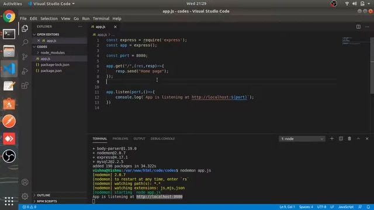
Task: Close the terminal panel
Action: pos(367,139)
